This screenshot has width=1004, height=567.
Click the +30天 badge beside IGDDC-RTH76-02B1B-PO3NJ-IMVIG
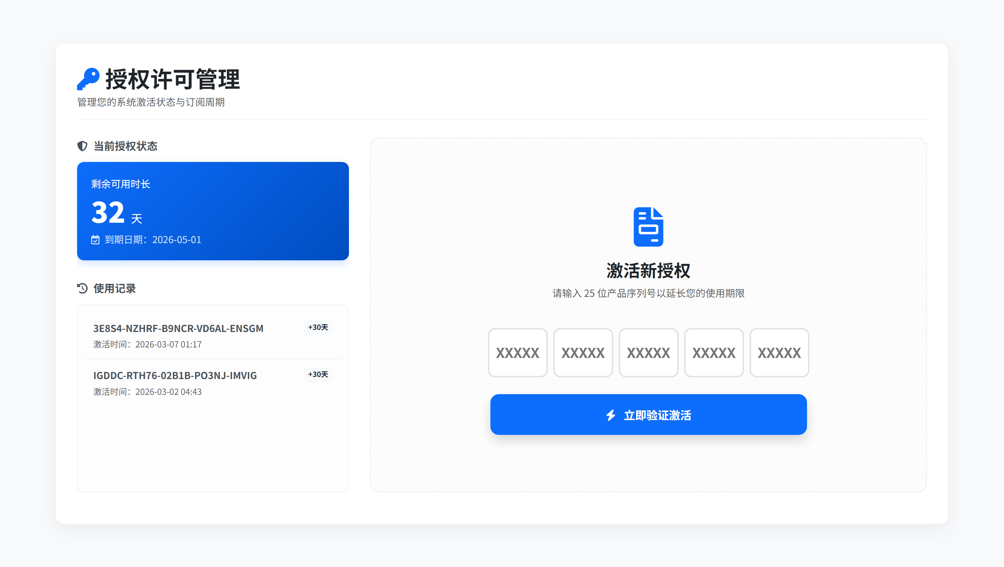[317, 374]
